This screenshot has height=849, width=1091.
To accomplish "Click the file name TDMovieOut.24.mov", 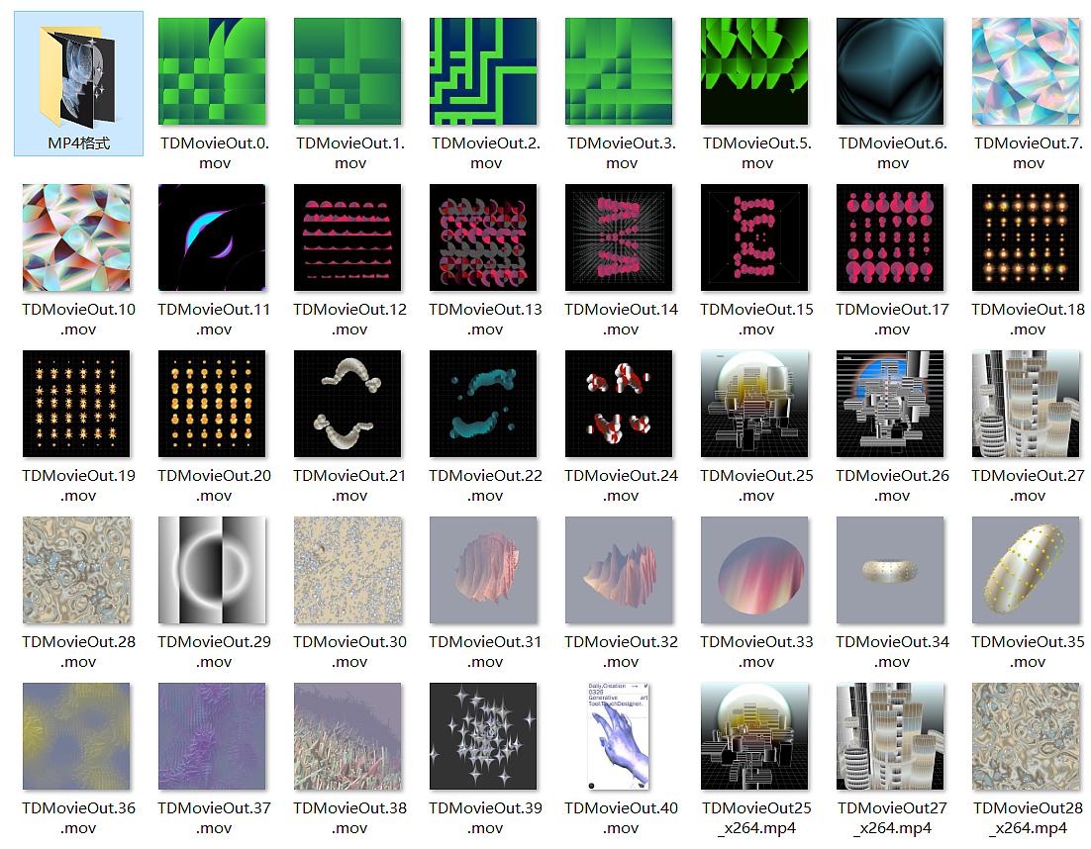I will [622, 485].
